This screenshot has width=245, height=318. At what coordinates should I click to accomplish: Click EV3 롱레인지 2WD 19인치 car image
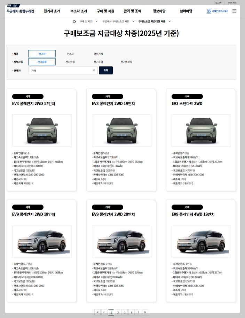(121, 130)
